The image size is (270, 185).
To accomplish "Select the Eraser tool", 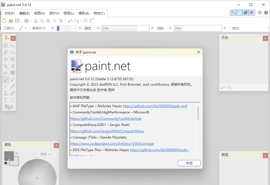I will click(12, 80).
